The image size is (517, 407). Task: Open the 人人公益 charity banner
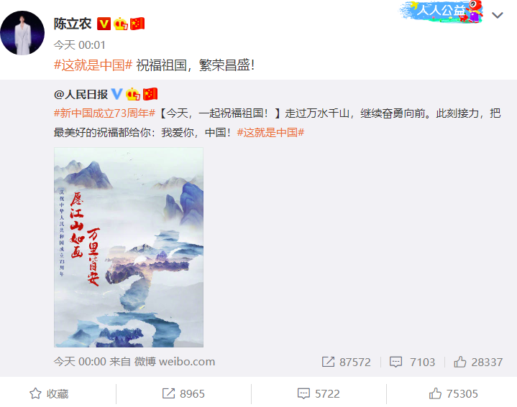pos(441,11)
